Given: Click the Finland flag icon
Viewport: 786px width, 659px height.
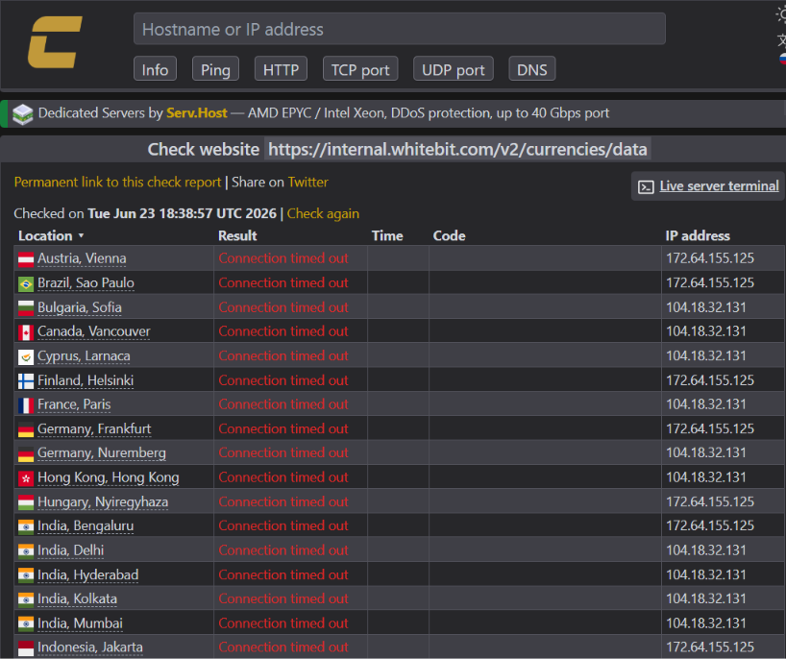Looking at the screenshot, I should pyautogui.click(x=26, y=381).
